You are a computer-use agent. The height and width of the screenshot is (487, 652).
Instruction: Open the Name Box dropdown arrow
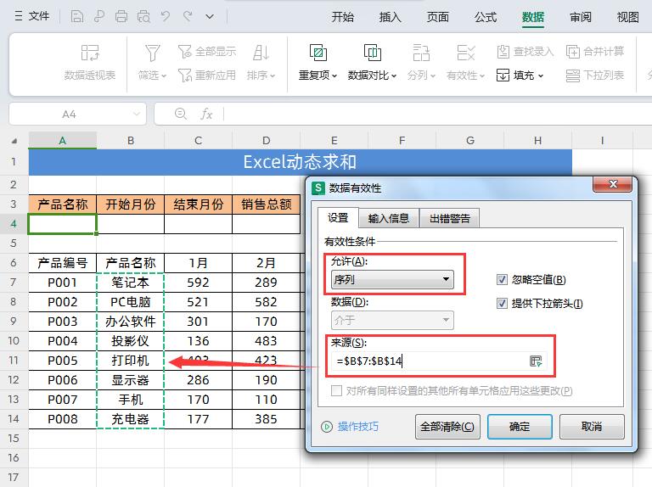tap(136, 114)
